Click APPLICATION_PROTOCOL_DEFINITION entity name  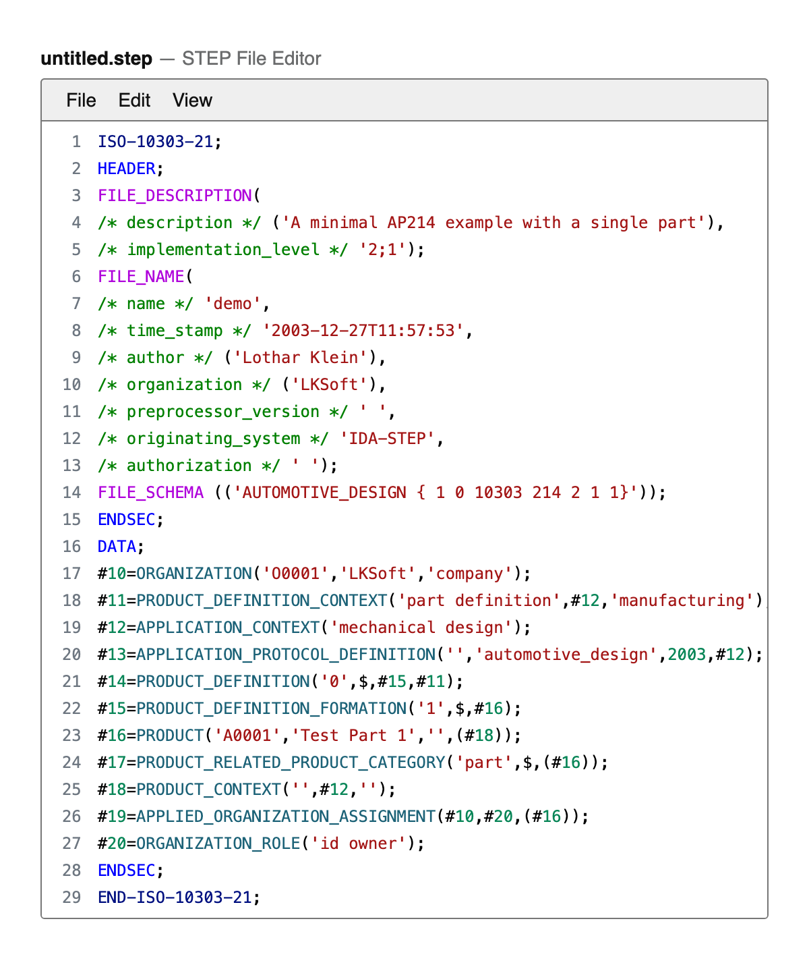tap(286, 655)
